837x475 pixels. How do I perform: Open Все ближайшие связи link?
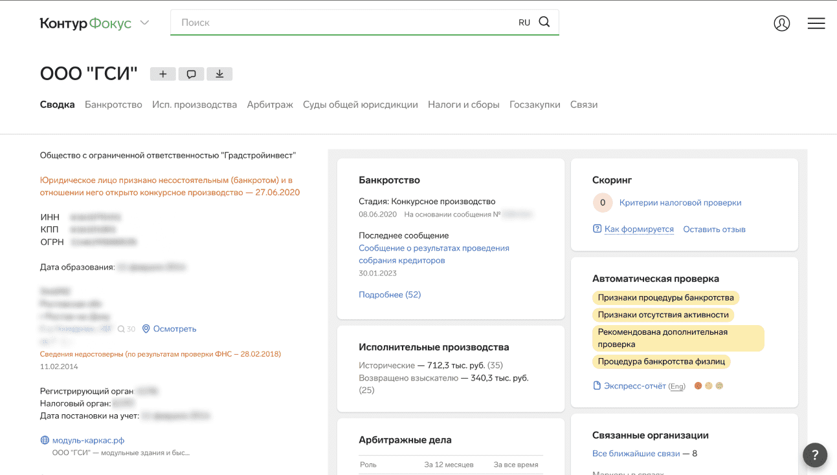coord(636,454)
